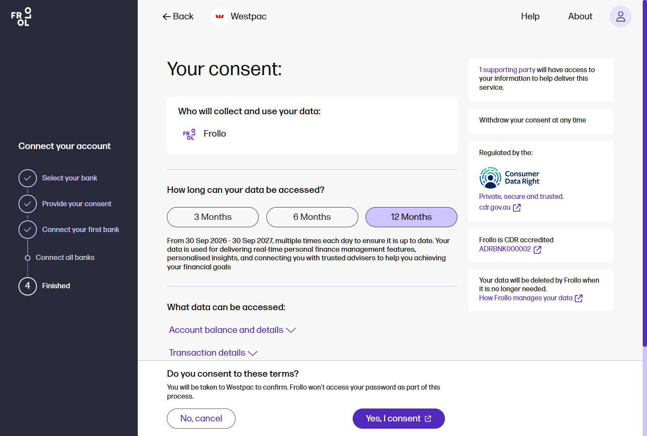The image size is (647, 436).
Task: Go to Connect all banks step
Action: [x=65, y=257]
